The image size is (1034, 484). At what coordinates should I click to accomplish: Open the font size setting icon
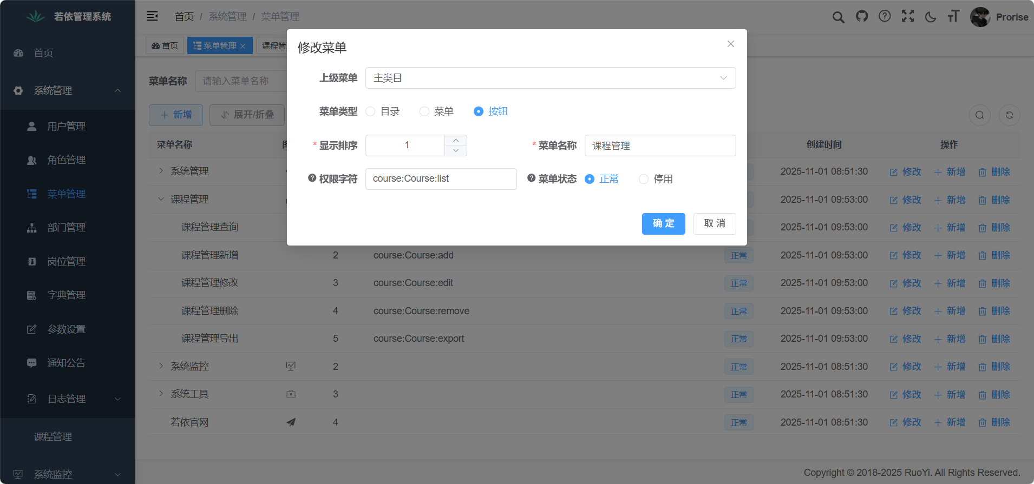click(953, 17)
